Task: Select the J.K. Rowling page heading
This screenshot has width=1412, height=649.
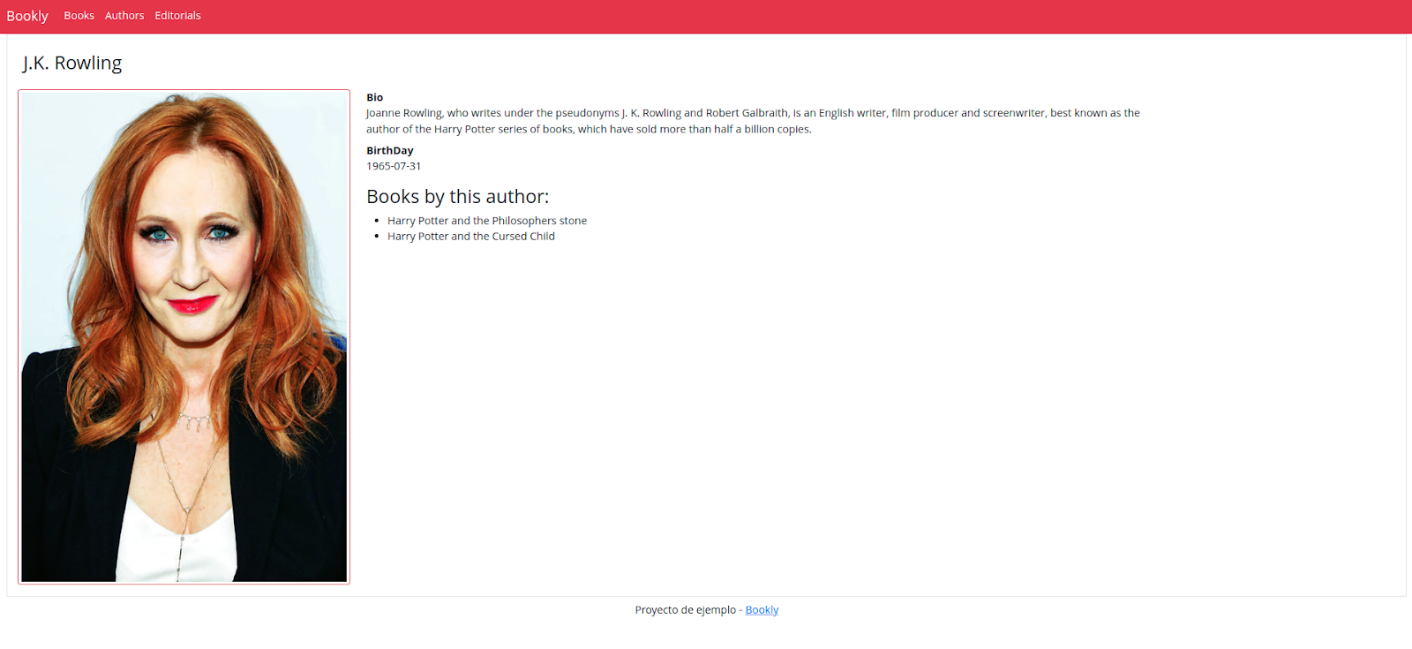Action: tap(72, 63)
